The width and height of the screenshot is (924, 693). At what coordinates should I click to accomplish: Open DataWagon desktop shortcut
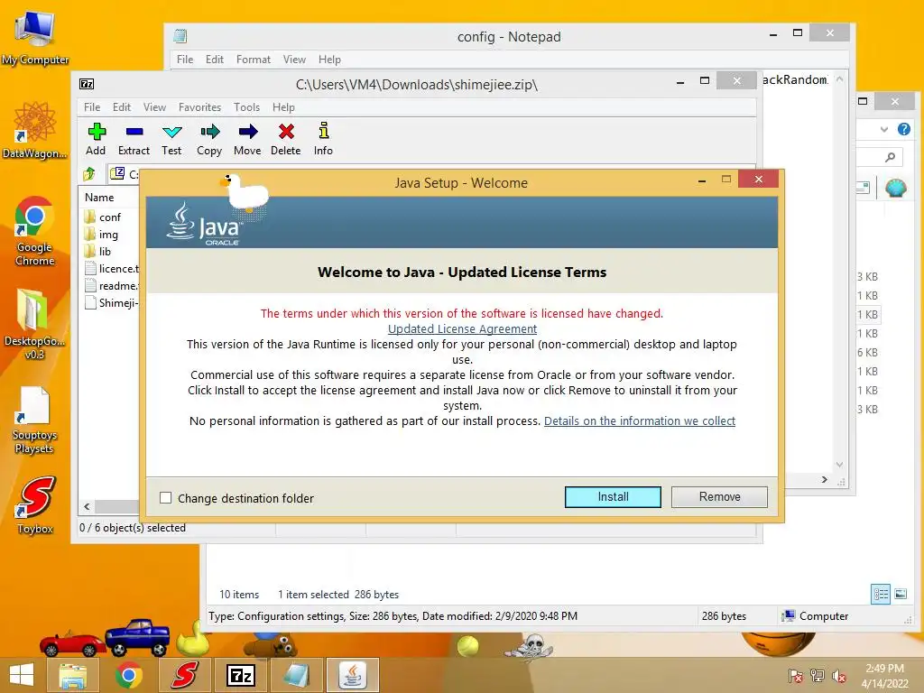(x=34, y=128)
